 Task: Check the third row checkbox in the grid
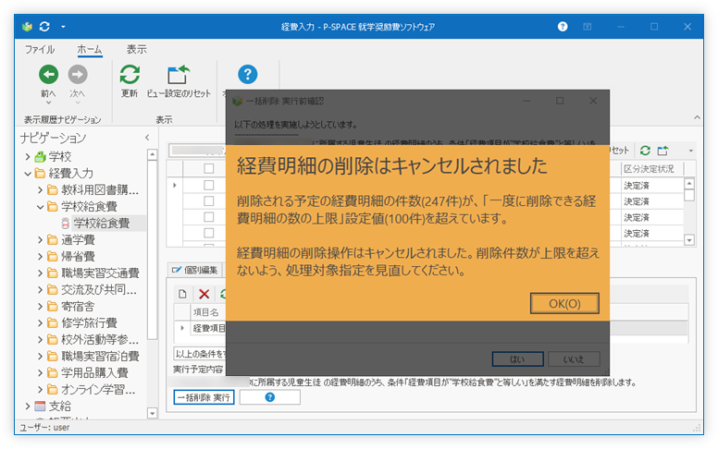tap(209, 217)
